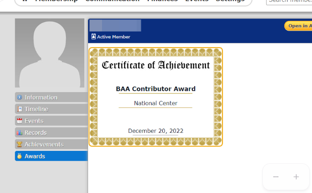
Task: Open the Events sidebar section
Action: click(x=51, y=121)
